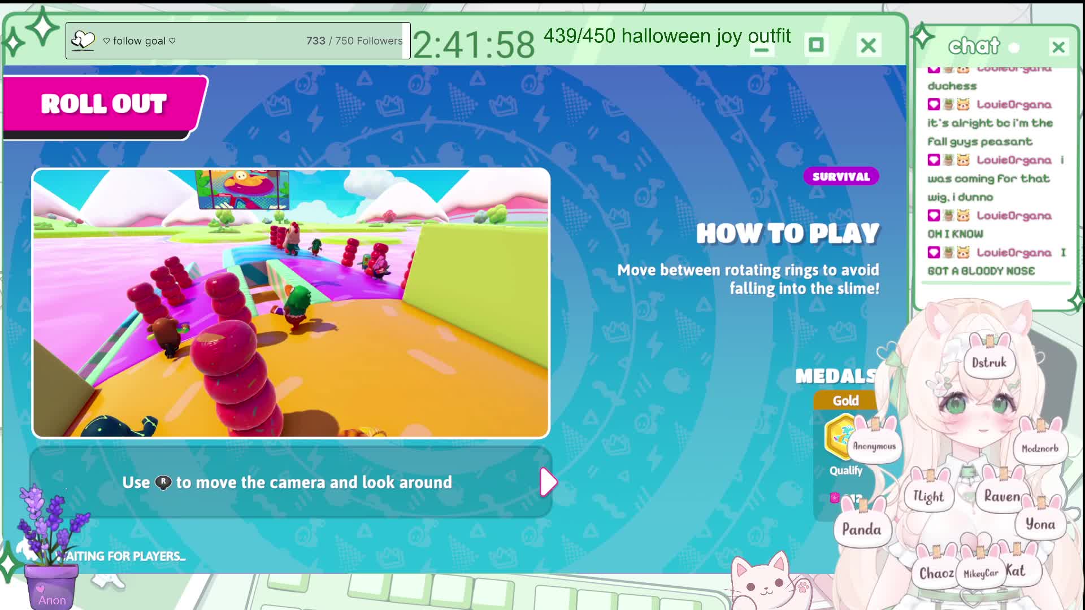The image size is (1085, 610).
Task: Open the Roll Out gameplay preview thumbnail
Action: pos(291,303)
